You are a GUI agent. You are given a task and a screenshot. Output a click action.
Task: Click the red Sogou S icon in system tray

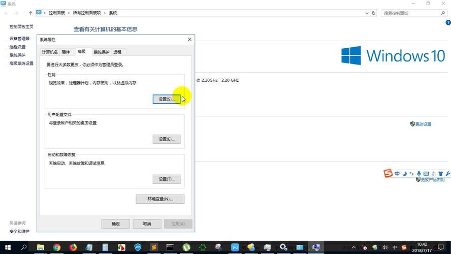[404, 247]
